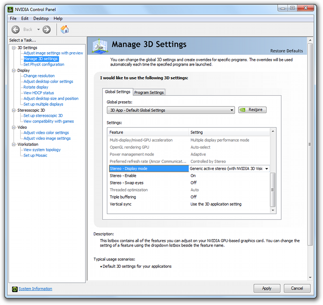Screen dimensions: 323x305
Task: Click the Restore button next to presets
Action: [x=252, y=110]
